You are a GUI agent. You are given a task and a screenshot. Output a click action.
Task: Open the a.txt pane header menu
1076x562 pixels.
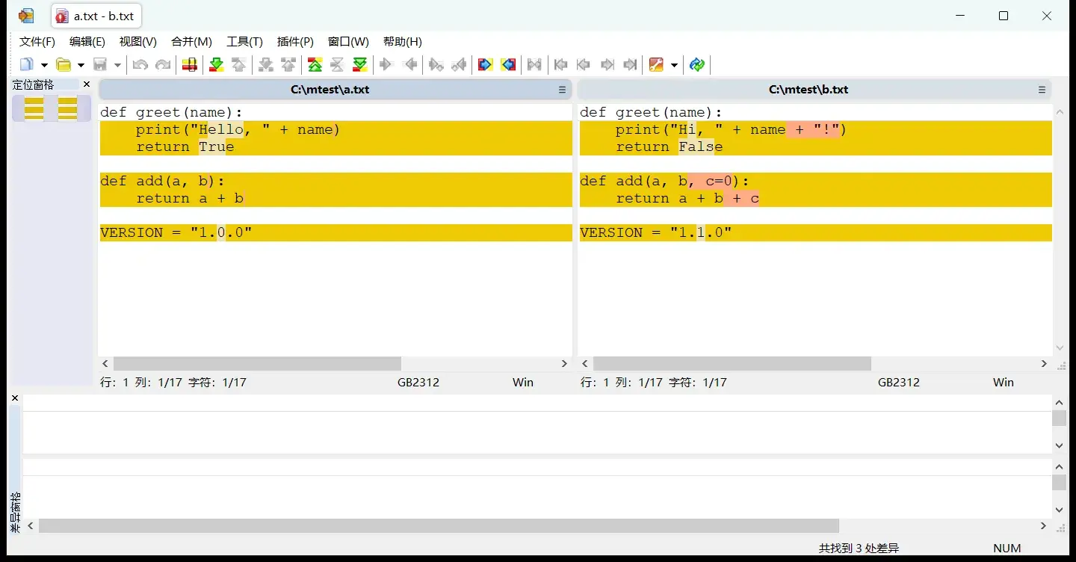(x=563, y=90)
